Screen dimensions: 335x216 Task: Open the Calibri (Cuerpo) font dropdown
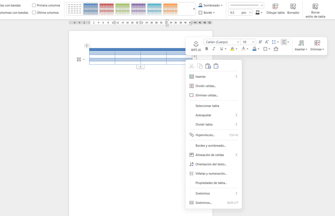tap(222, 42)
